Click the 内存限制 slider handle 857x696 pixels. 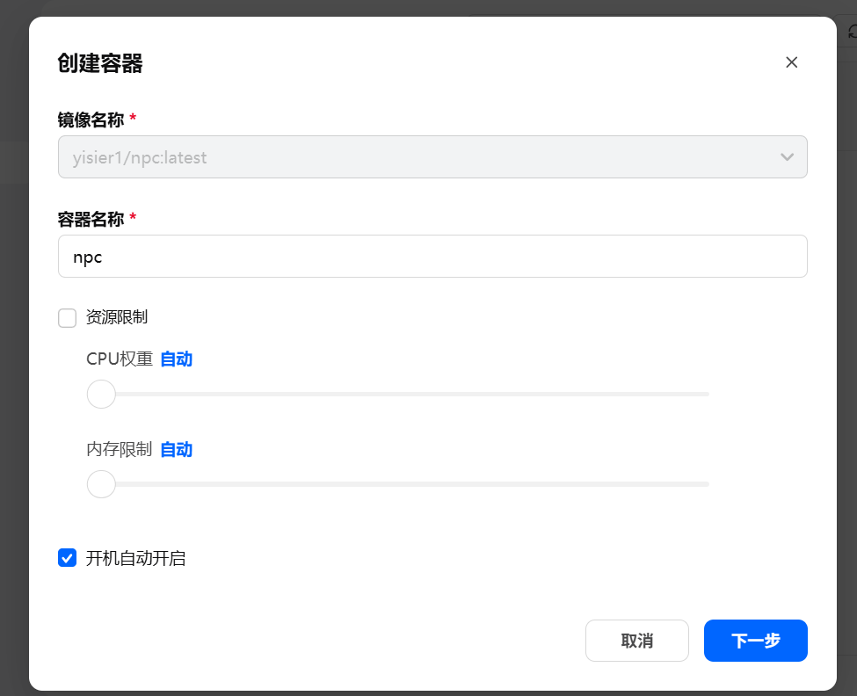pos(100,483)
